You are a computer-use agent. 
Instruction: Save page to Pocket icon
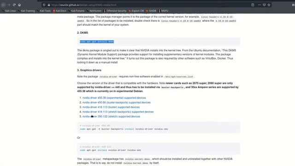click(264, 5)
